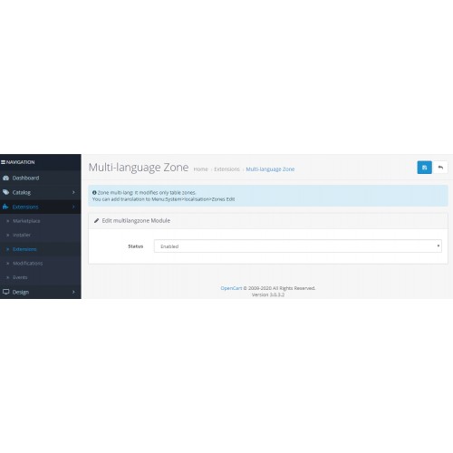
Task: Open the Installer submenu item
Action: pos(22,235)
